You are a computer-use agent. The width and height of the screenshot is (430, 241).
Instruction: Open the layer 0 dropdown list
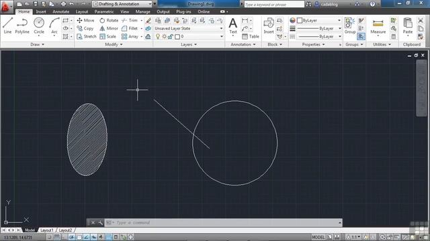pyautogui.click(x=188, y=36)
